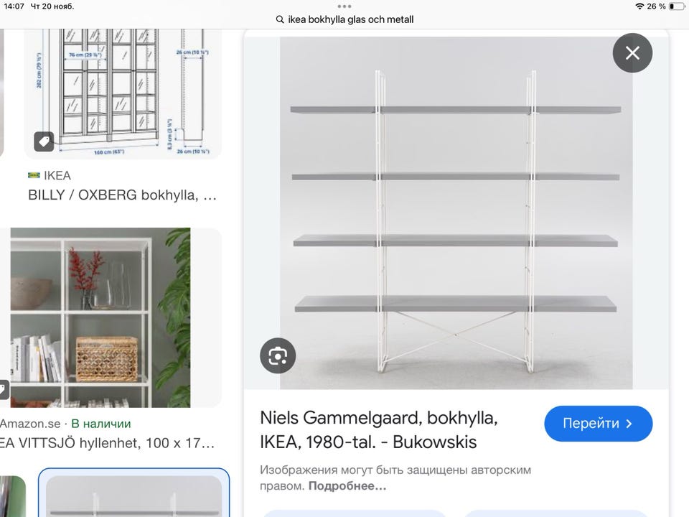The height and width of the screenshot is (517, 689).
Task: Tap the 'Чт 20 нояб.' date in status bar
Action: pyautogui.click(x=52, y=6)
